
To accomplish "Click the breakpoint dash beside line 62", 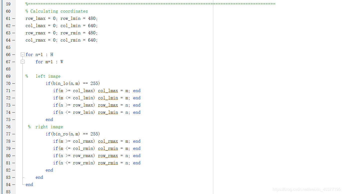I will [x=13, y=26].
